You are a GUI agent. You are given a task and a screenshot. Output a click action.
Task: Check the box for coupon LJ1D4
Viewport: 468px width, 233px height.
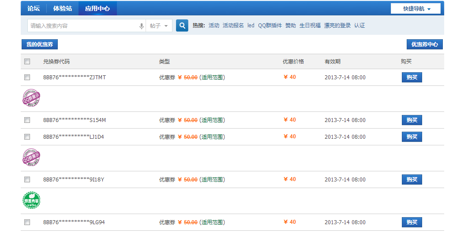point(27,137)
